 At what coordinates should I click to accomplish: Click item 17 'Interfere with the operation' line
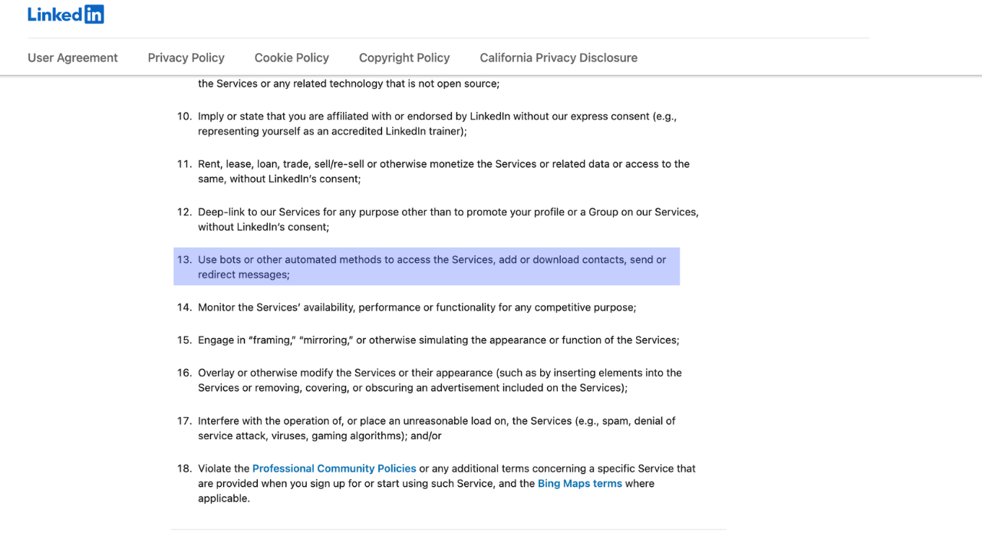coord(437,421)
